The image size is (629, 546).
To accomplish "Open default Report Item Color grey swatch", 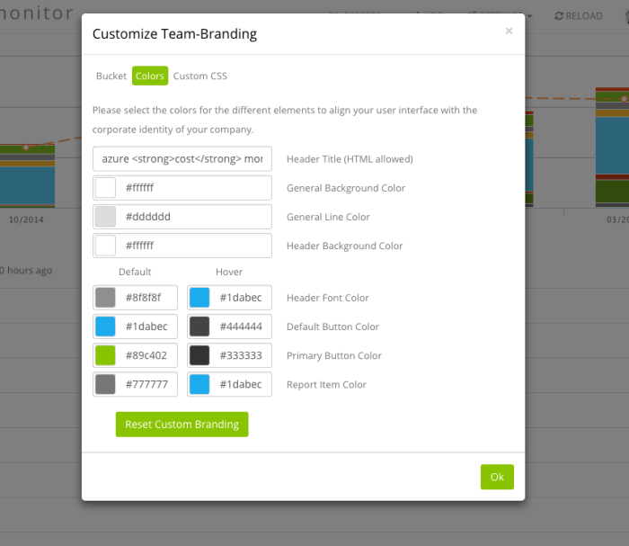I will [x=105, y=384].
